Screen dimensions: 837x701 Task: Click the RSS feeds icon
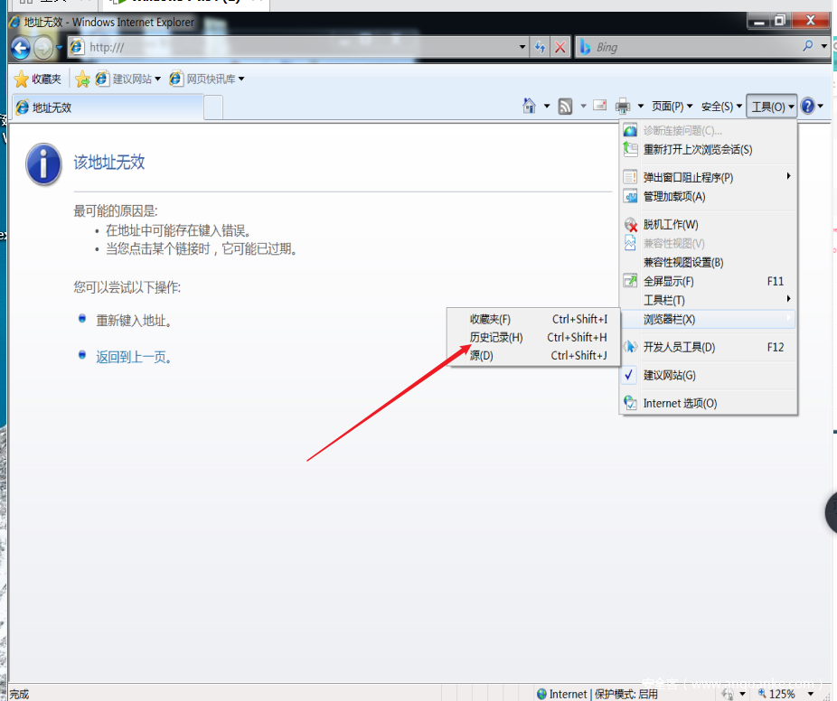coord(565,107)
